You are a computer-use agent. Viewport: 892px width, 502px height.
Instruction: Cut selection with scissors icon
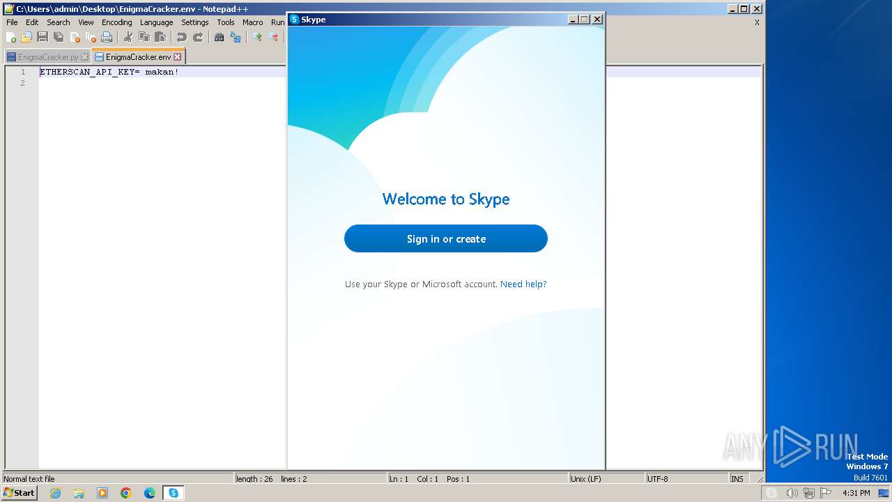pos(128,37)
